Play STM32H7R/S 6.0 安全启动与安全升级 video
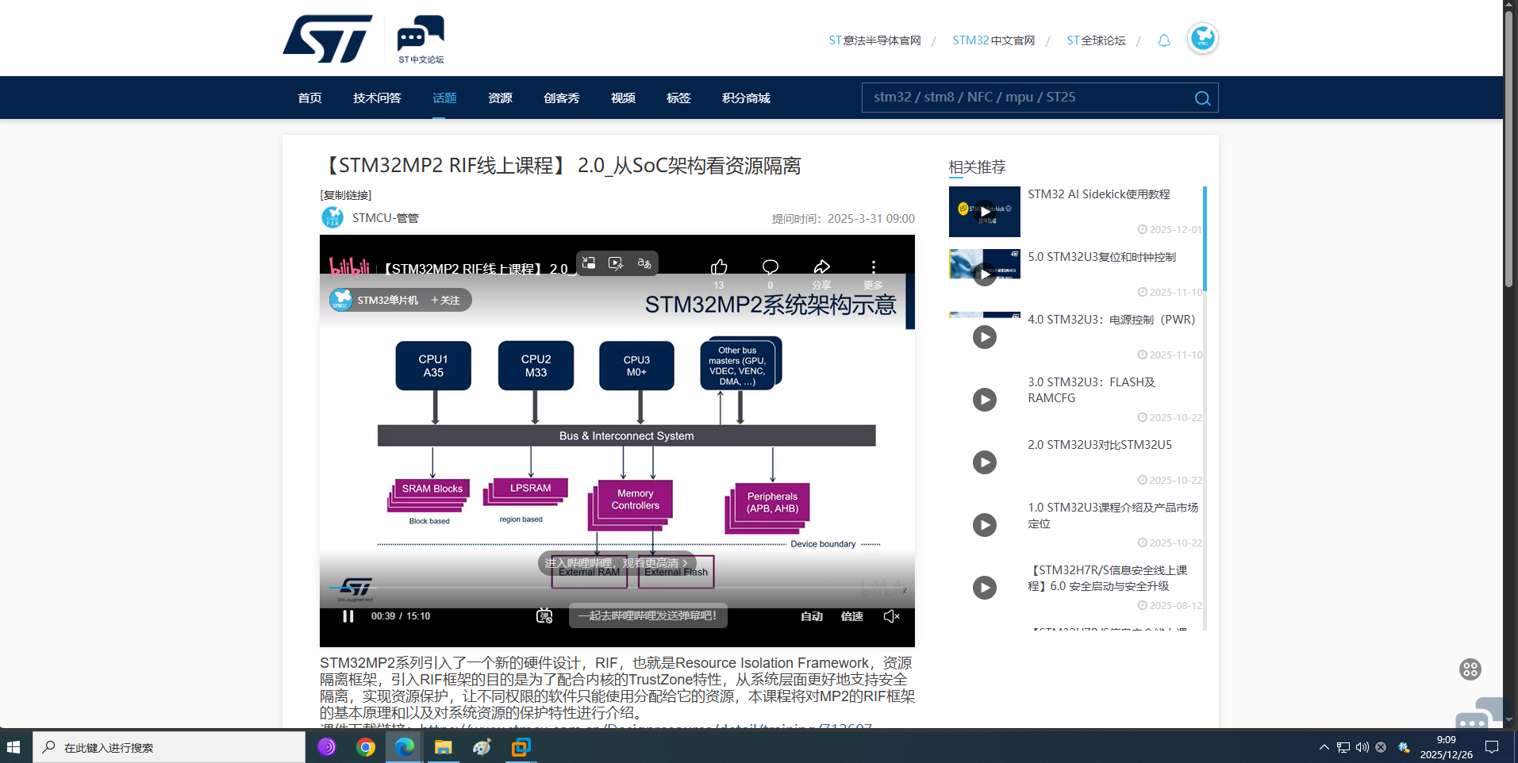 (985, 588)
